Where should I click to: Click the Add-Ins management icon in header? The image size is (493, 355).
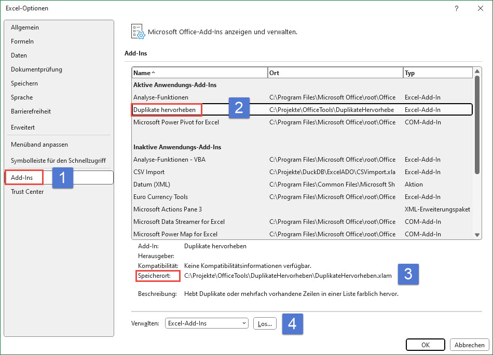pyautogui.click(x=138, y=32)
